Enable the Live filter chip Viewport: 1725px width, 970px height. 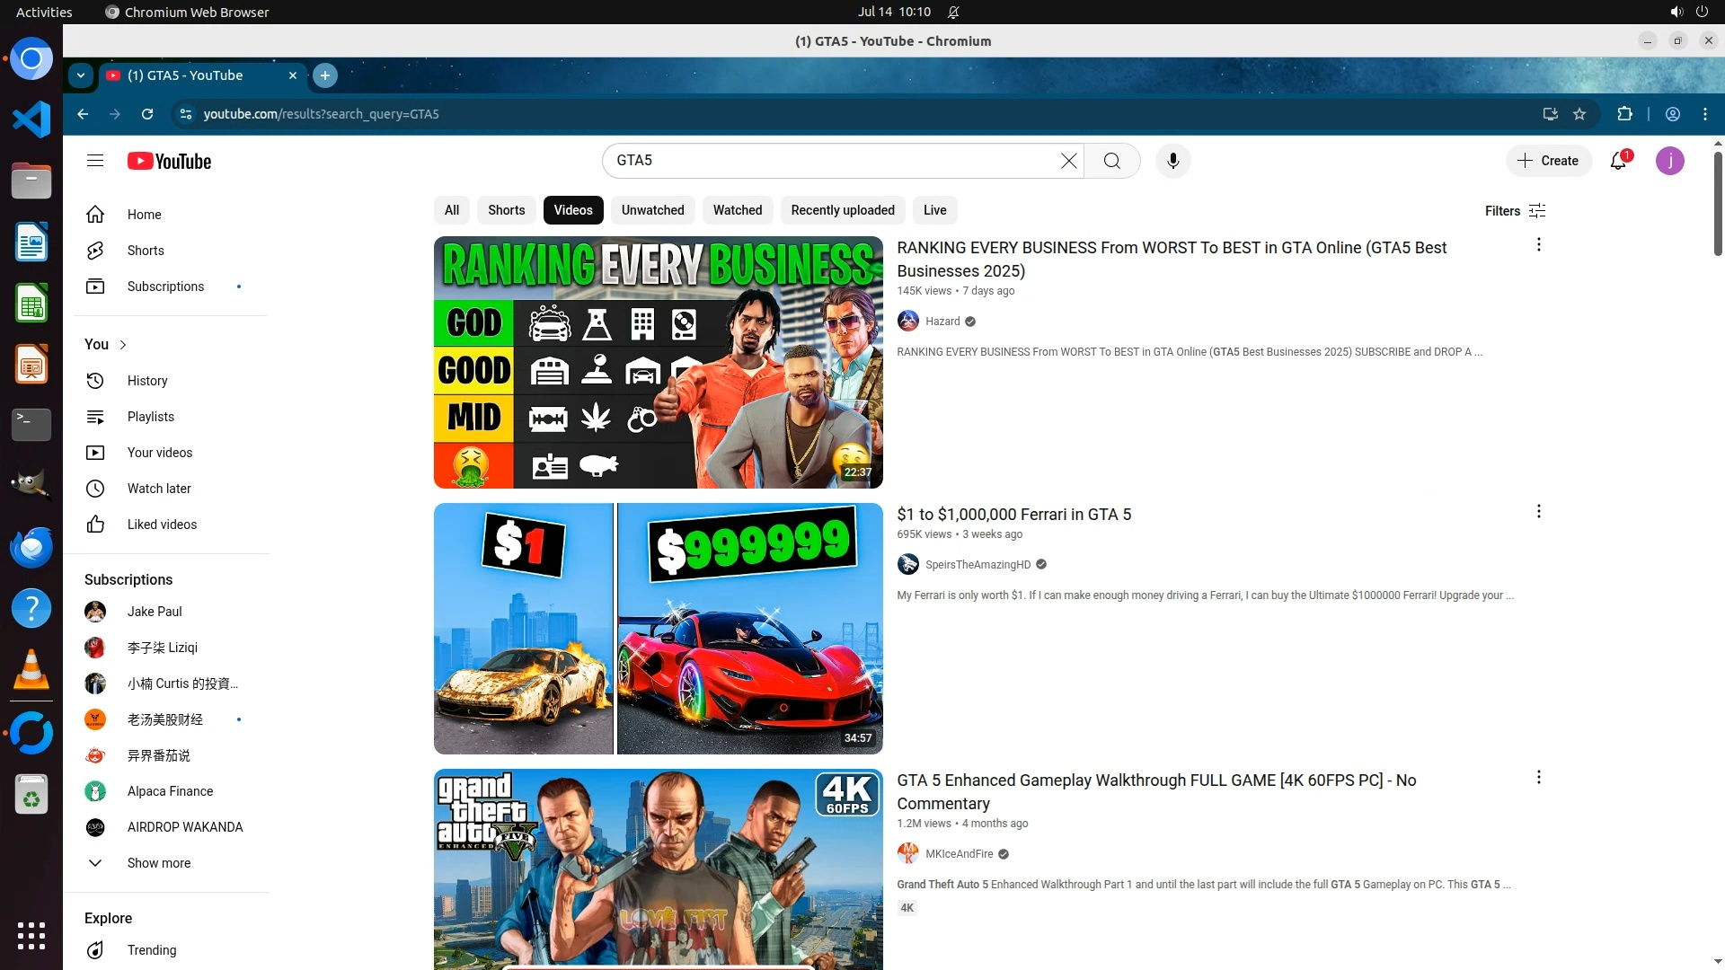(934, 210)
